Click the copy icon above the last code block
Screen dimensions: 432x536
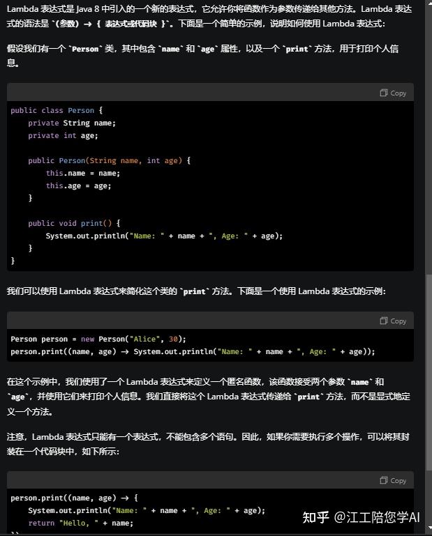coord(383,480)
